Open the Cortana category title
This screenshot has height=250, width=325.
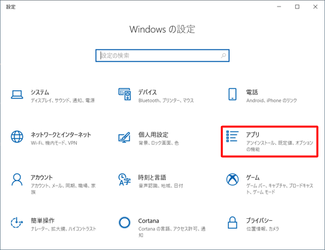(x=149, y=221)
